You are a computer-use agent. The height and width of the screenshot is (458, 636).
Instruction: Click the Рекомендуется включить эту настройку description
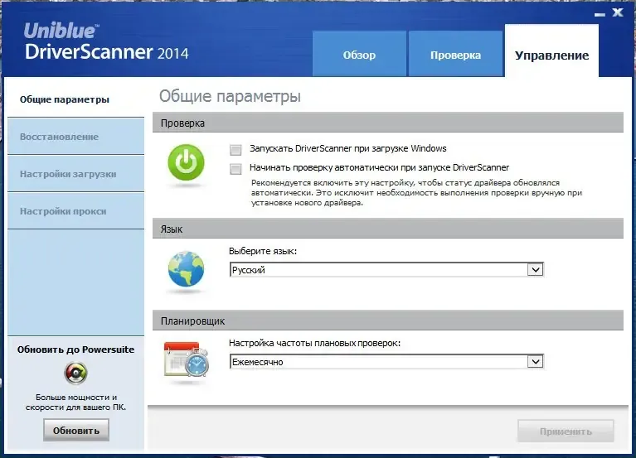pyautogui.click(x=416, y=193)
